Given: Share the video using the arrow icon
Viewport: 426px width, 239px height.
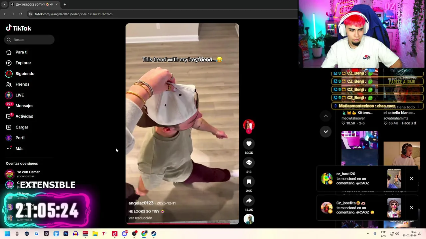Looking at the screenshot, I should [249, 200].
